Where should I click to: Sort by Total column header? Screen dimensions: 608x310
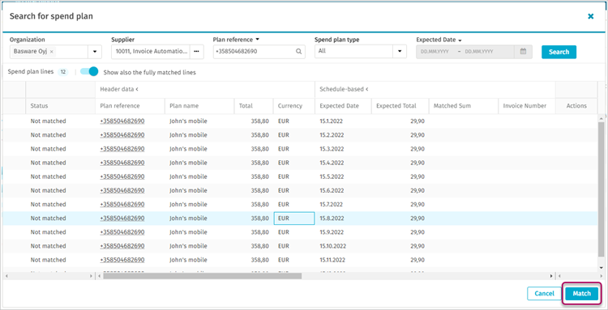[254, 106]
